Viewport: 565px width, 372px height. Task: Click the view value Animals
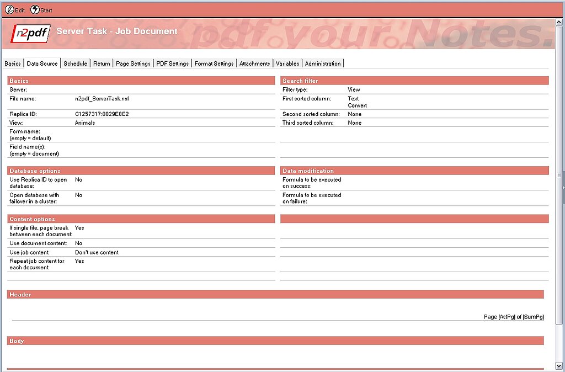coord(84,123)
